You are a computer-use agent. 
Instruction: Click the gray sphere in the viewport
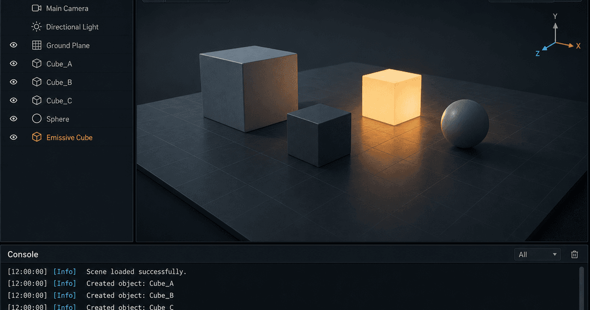point(465,124)
